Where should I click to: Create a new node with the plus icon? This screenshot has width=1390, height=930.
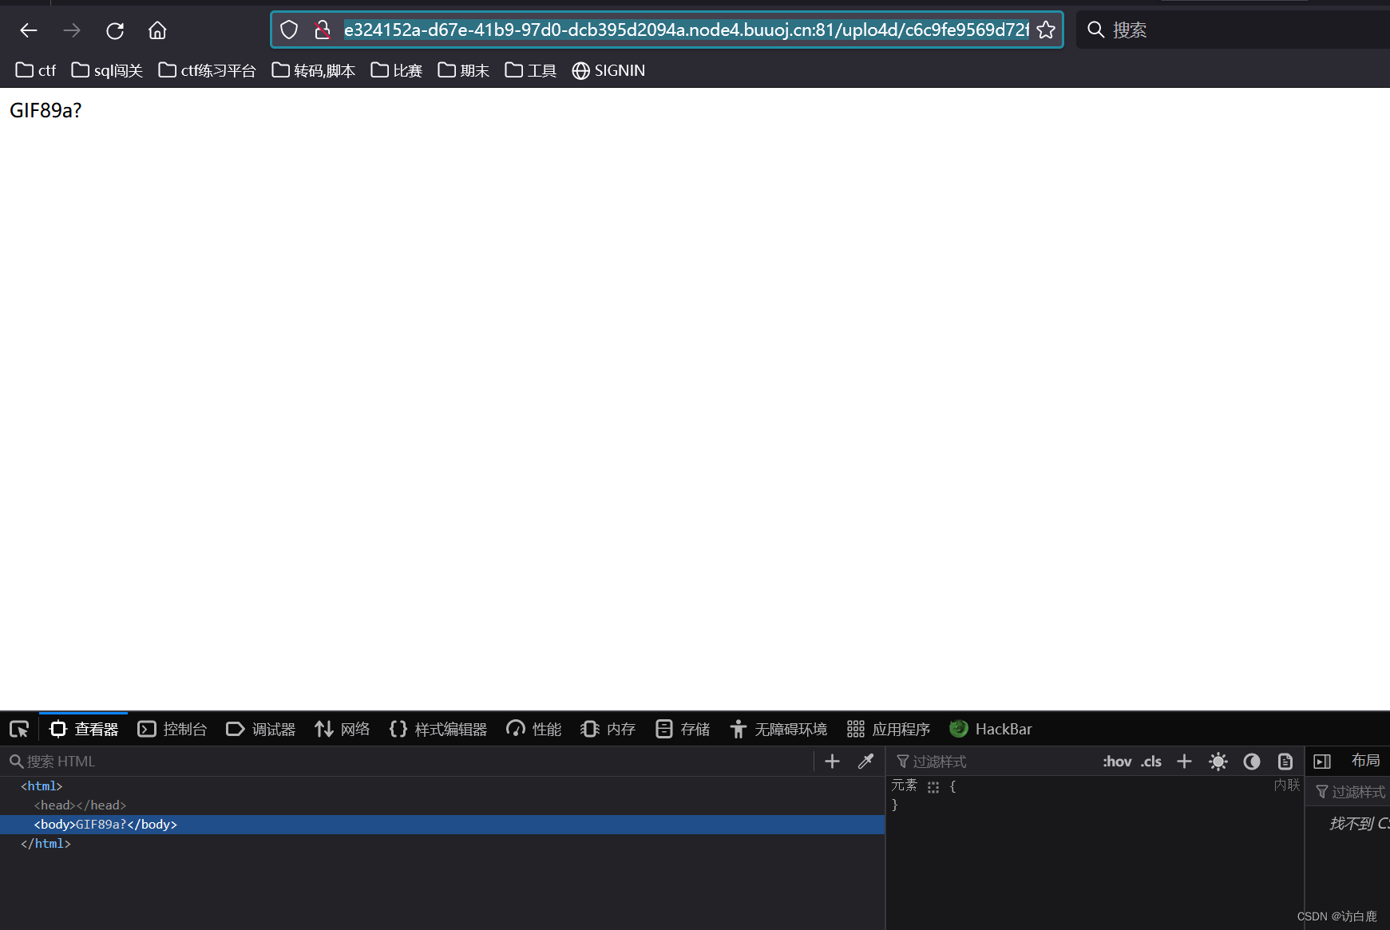coord(831,761)
